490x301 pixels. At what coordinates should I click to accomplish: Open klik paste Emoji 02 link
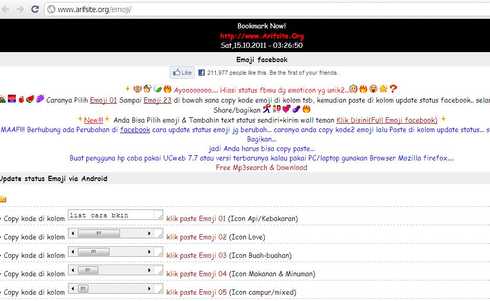click(196, 237)
